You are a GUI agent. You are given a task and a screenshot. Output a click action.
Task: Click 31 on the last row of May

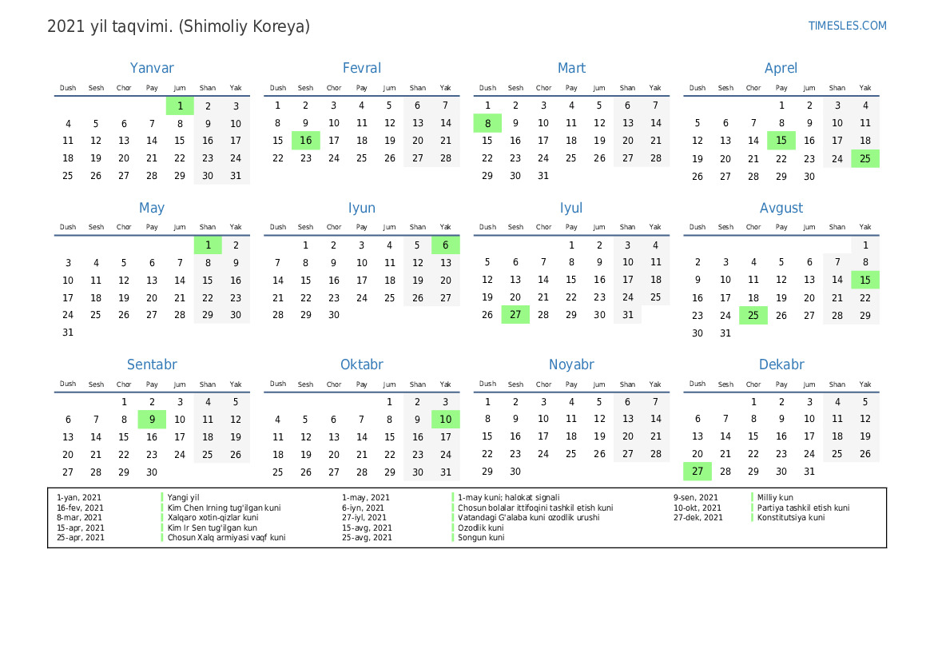click(x=68, y=332)
